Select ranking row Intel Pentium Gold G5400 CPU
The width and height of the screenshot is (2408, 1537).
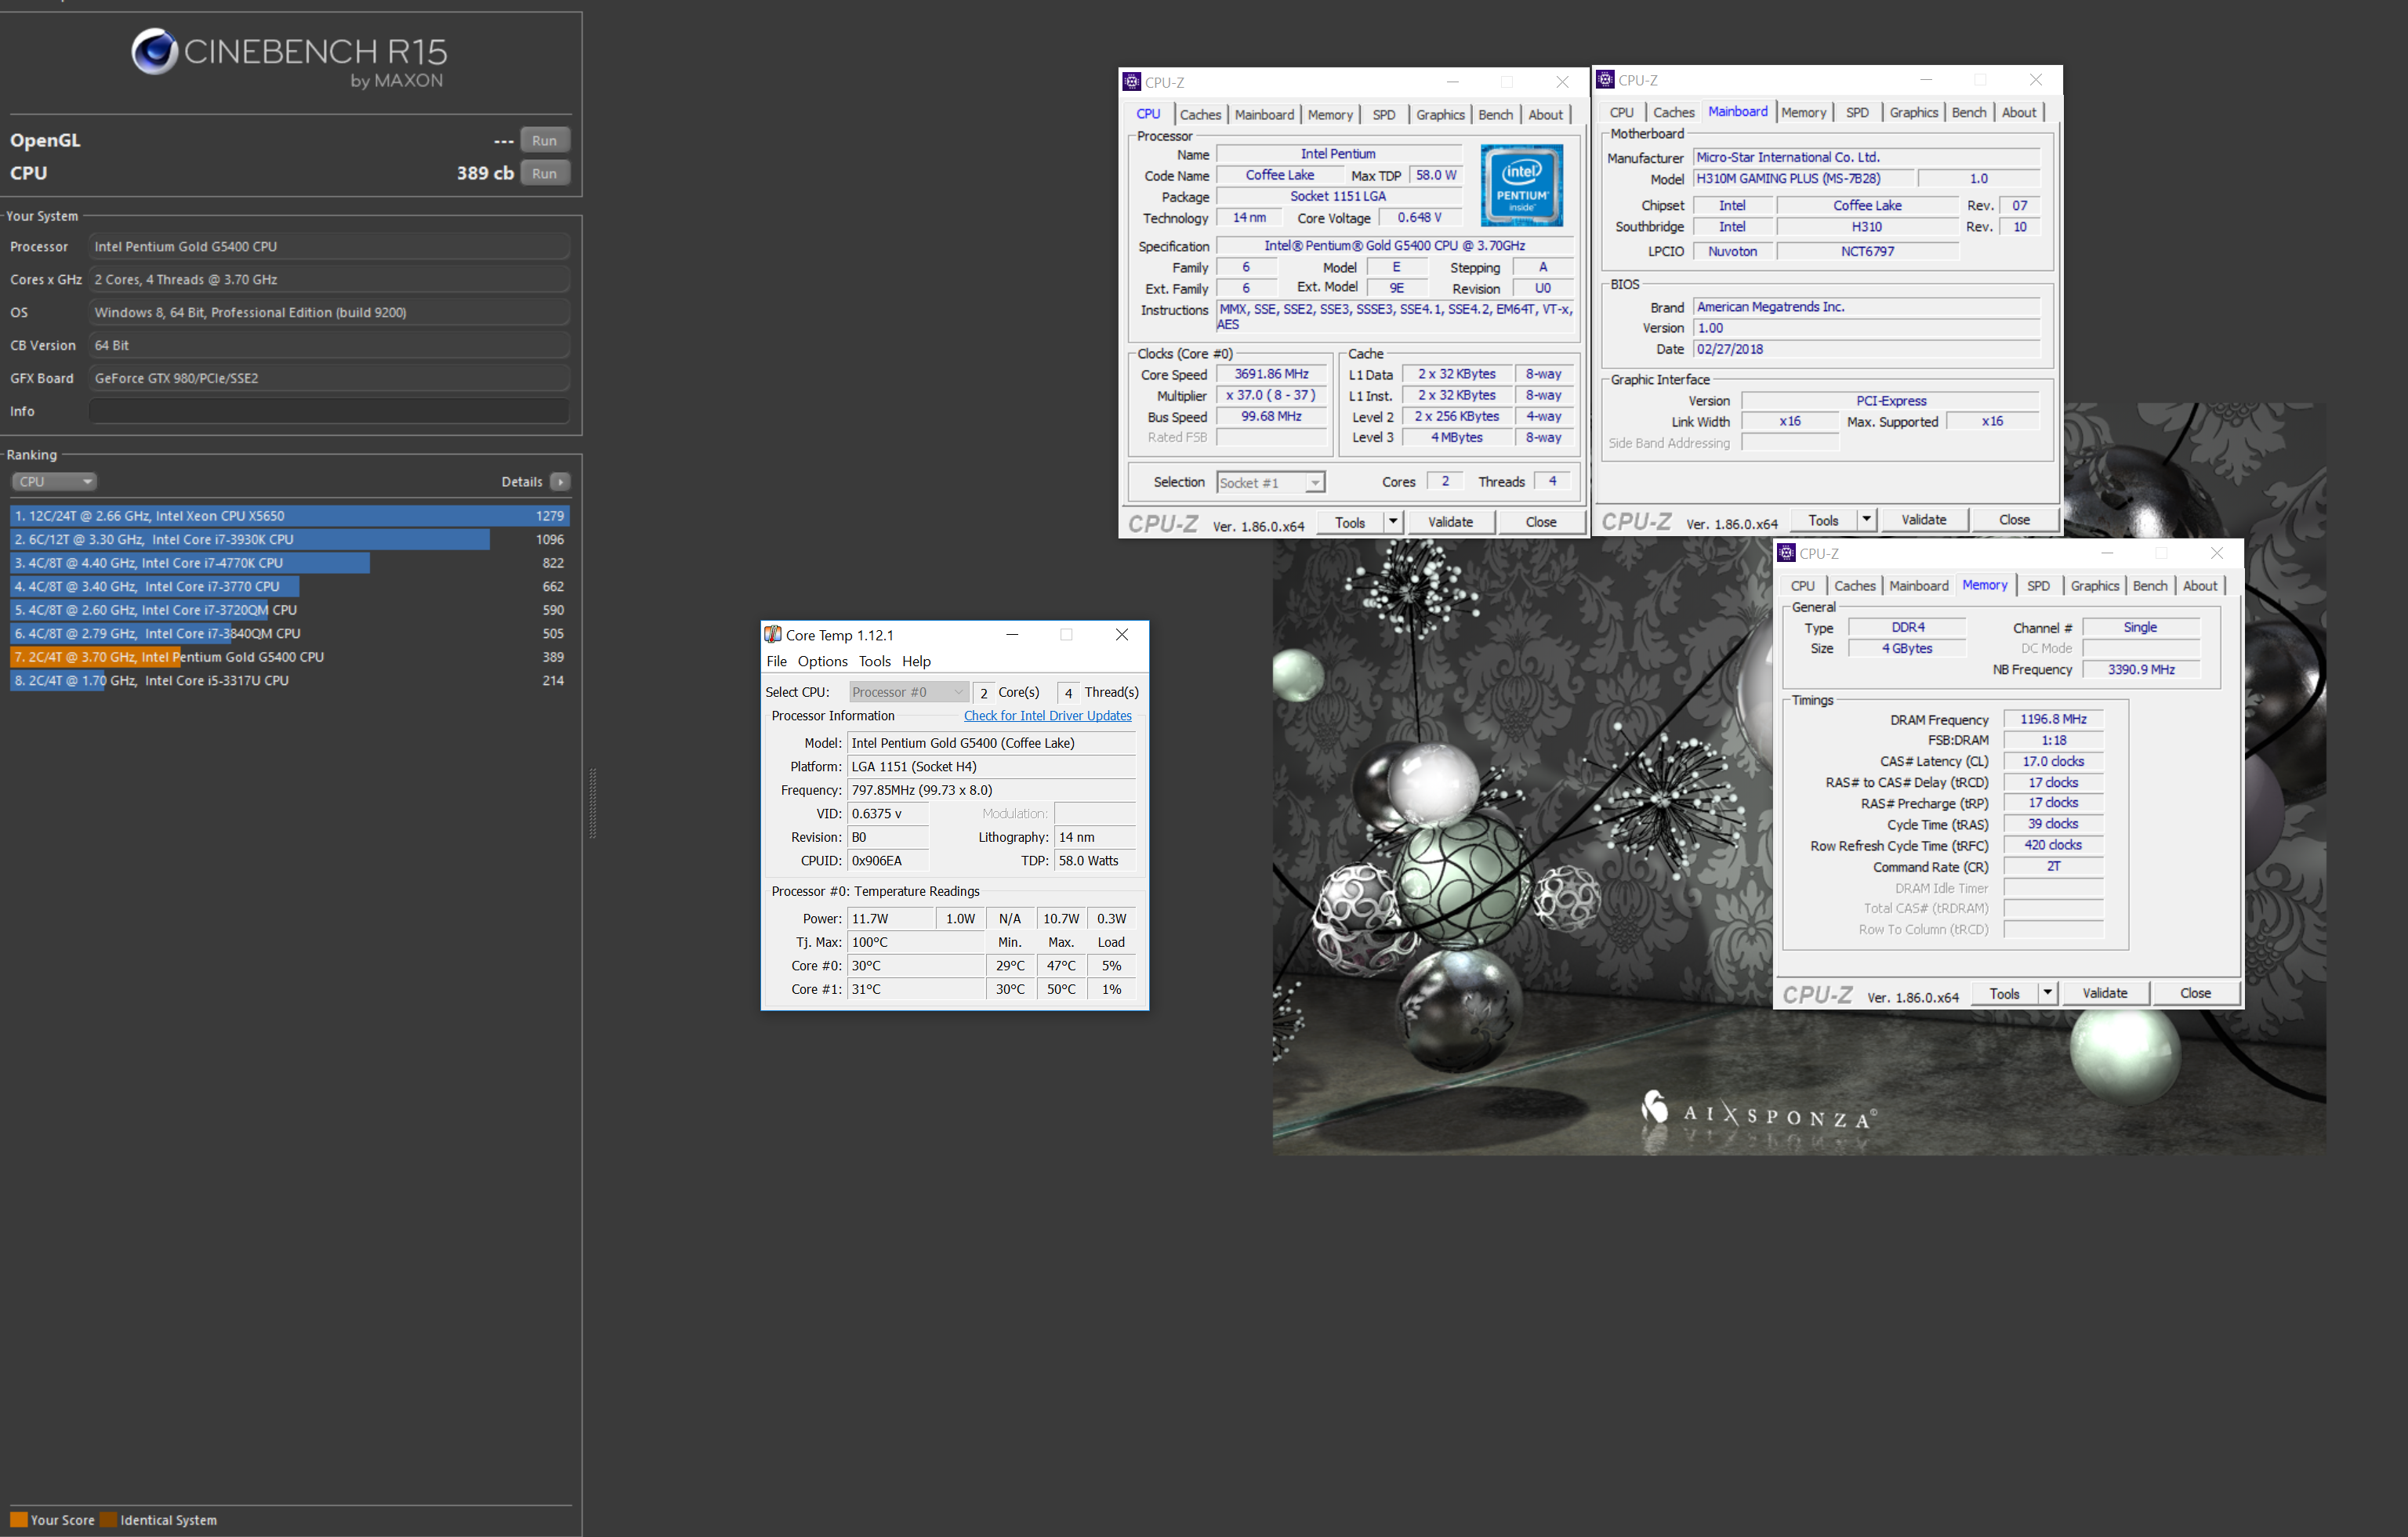click(x=290, y=657)
